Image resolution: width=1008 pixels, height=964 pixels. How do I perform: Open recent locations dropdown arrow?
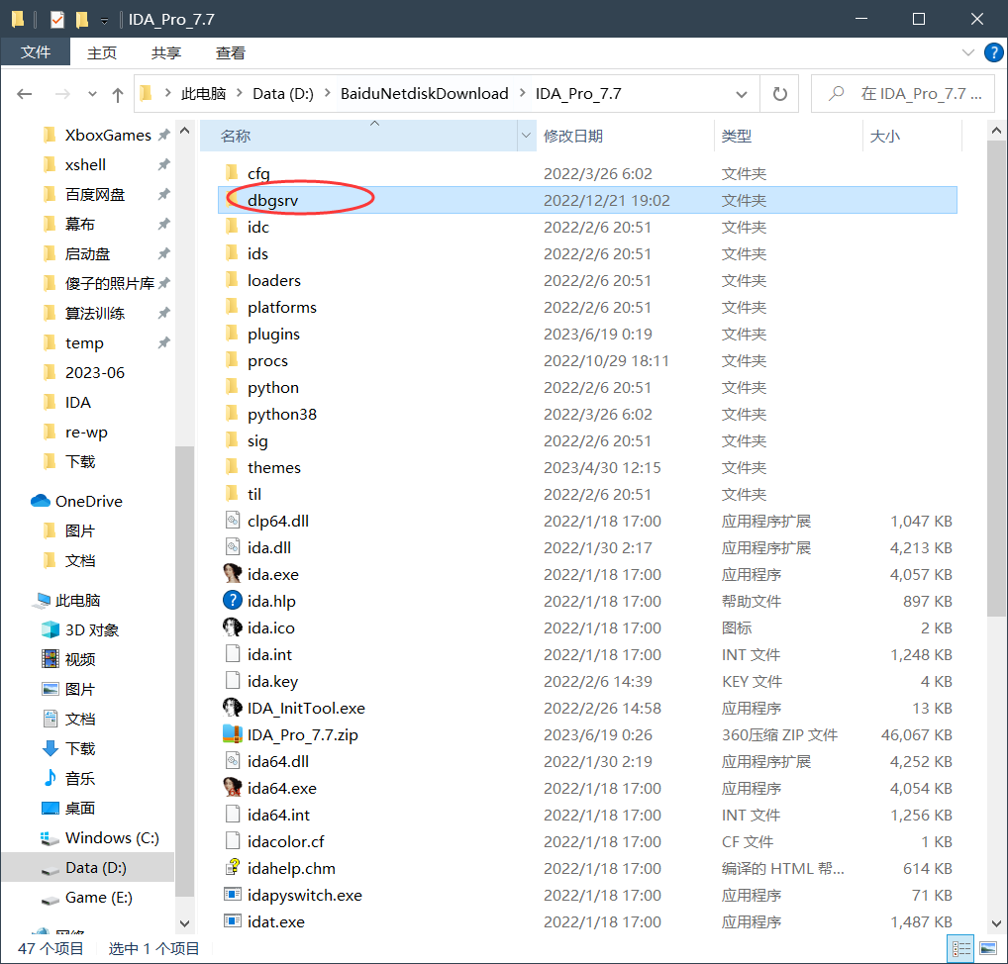coord(92,94)
